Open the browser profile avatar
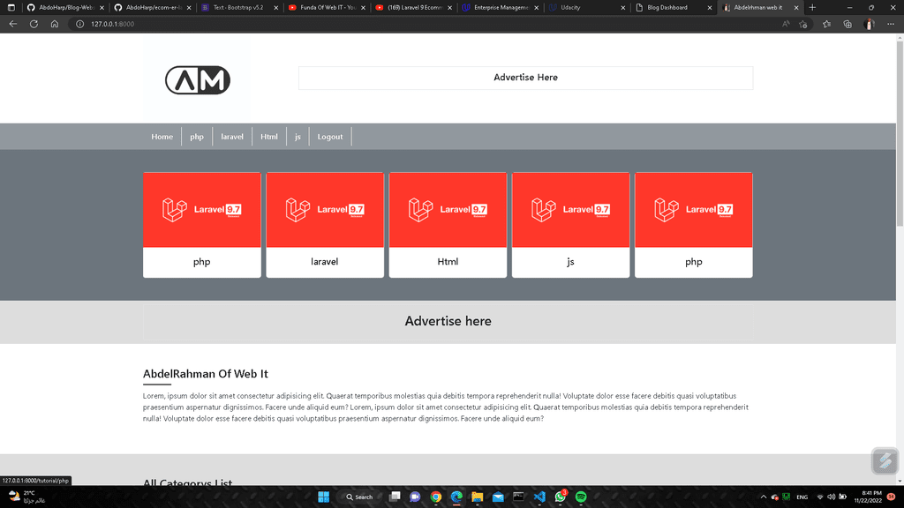This screenshot has height=508, width=904. [x=870, y=24]
